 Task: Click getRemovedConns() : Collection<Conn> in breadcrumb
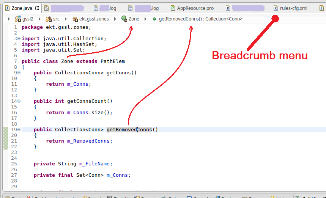[200, 19]
